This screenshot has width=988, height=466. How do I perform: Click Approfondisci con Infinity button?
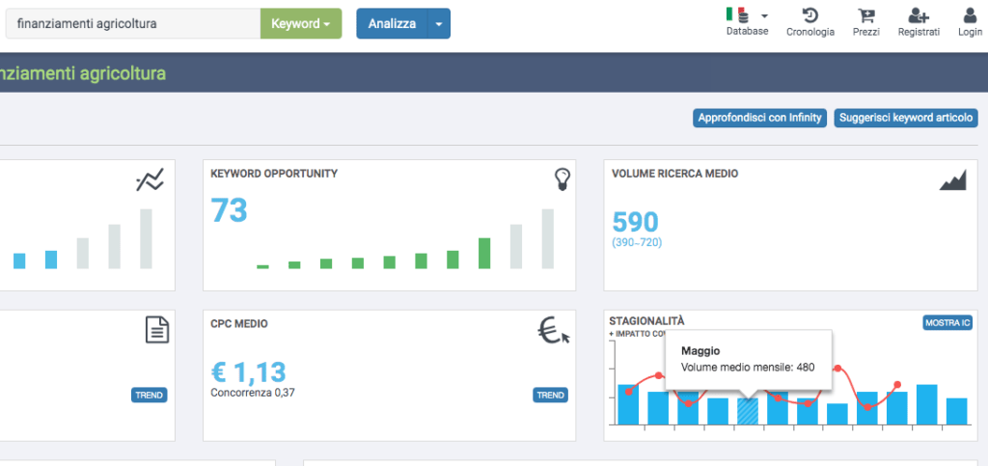(x=760, y=118)
